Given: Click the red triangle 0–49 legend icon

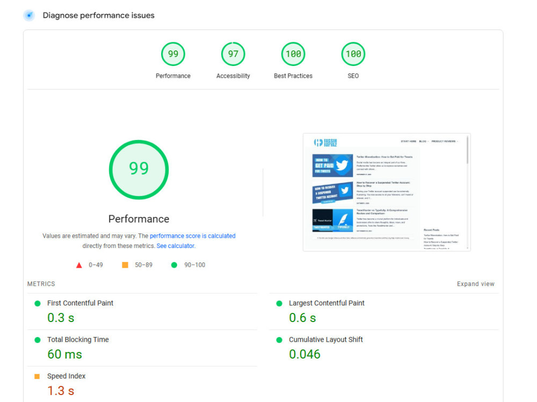Looking at the screenshot, I should click(79, 265).
